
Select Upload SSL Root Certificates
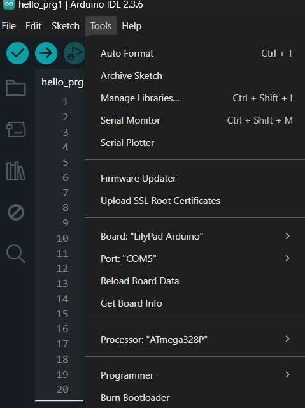[x=195, y=201]
